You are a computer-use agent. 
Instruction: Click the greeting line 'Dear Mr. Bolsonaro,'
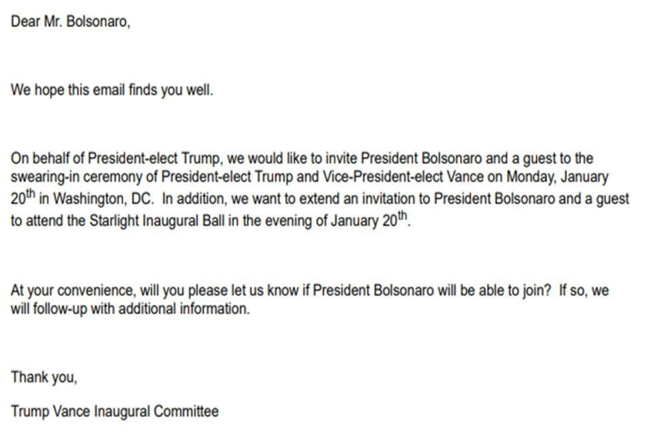click(x=70, y=21)
